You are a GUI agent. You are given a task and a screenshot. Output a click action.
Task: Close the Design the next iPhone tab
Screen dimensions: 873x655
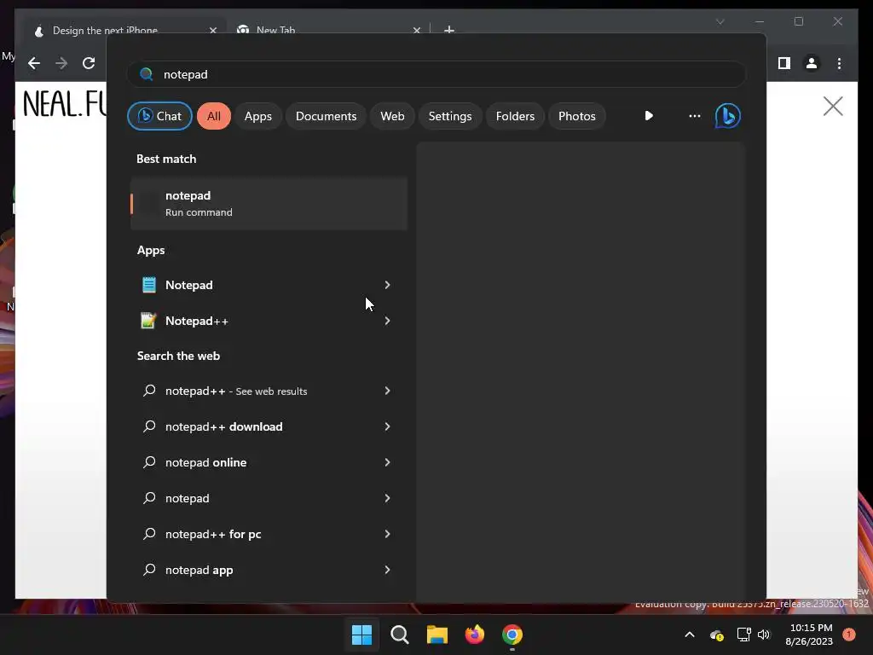(x=212, y=30)
